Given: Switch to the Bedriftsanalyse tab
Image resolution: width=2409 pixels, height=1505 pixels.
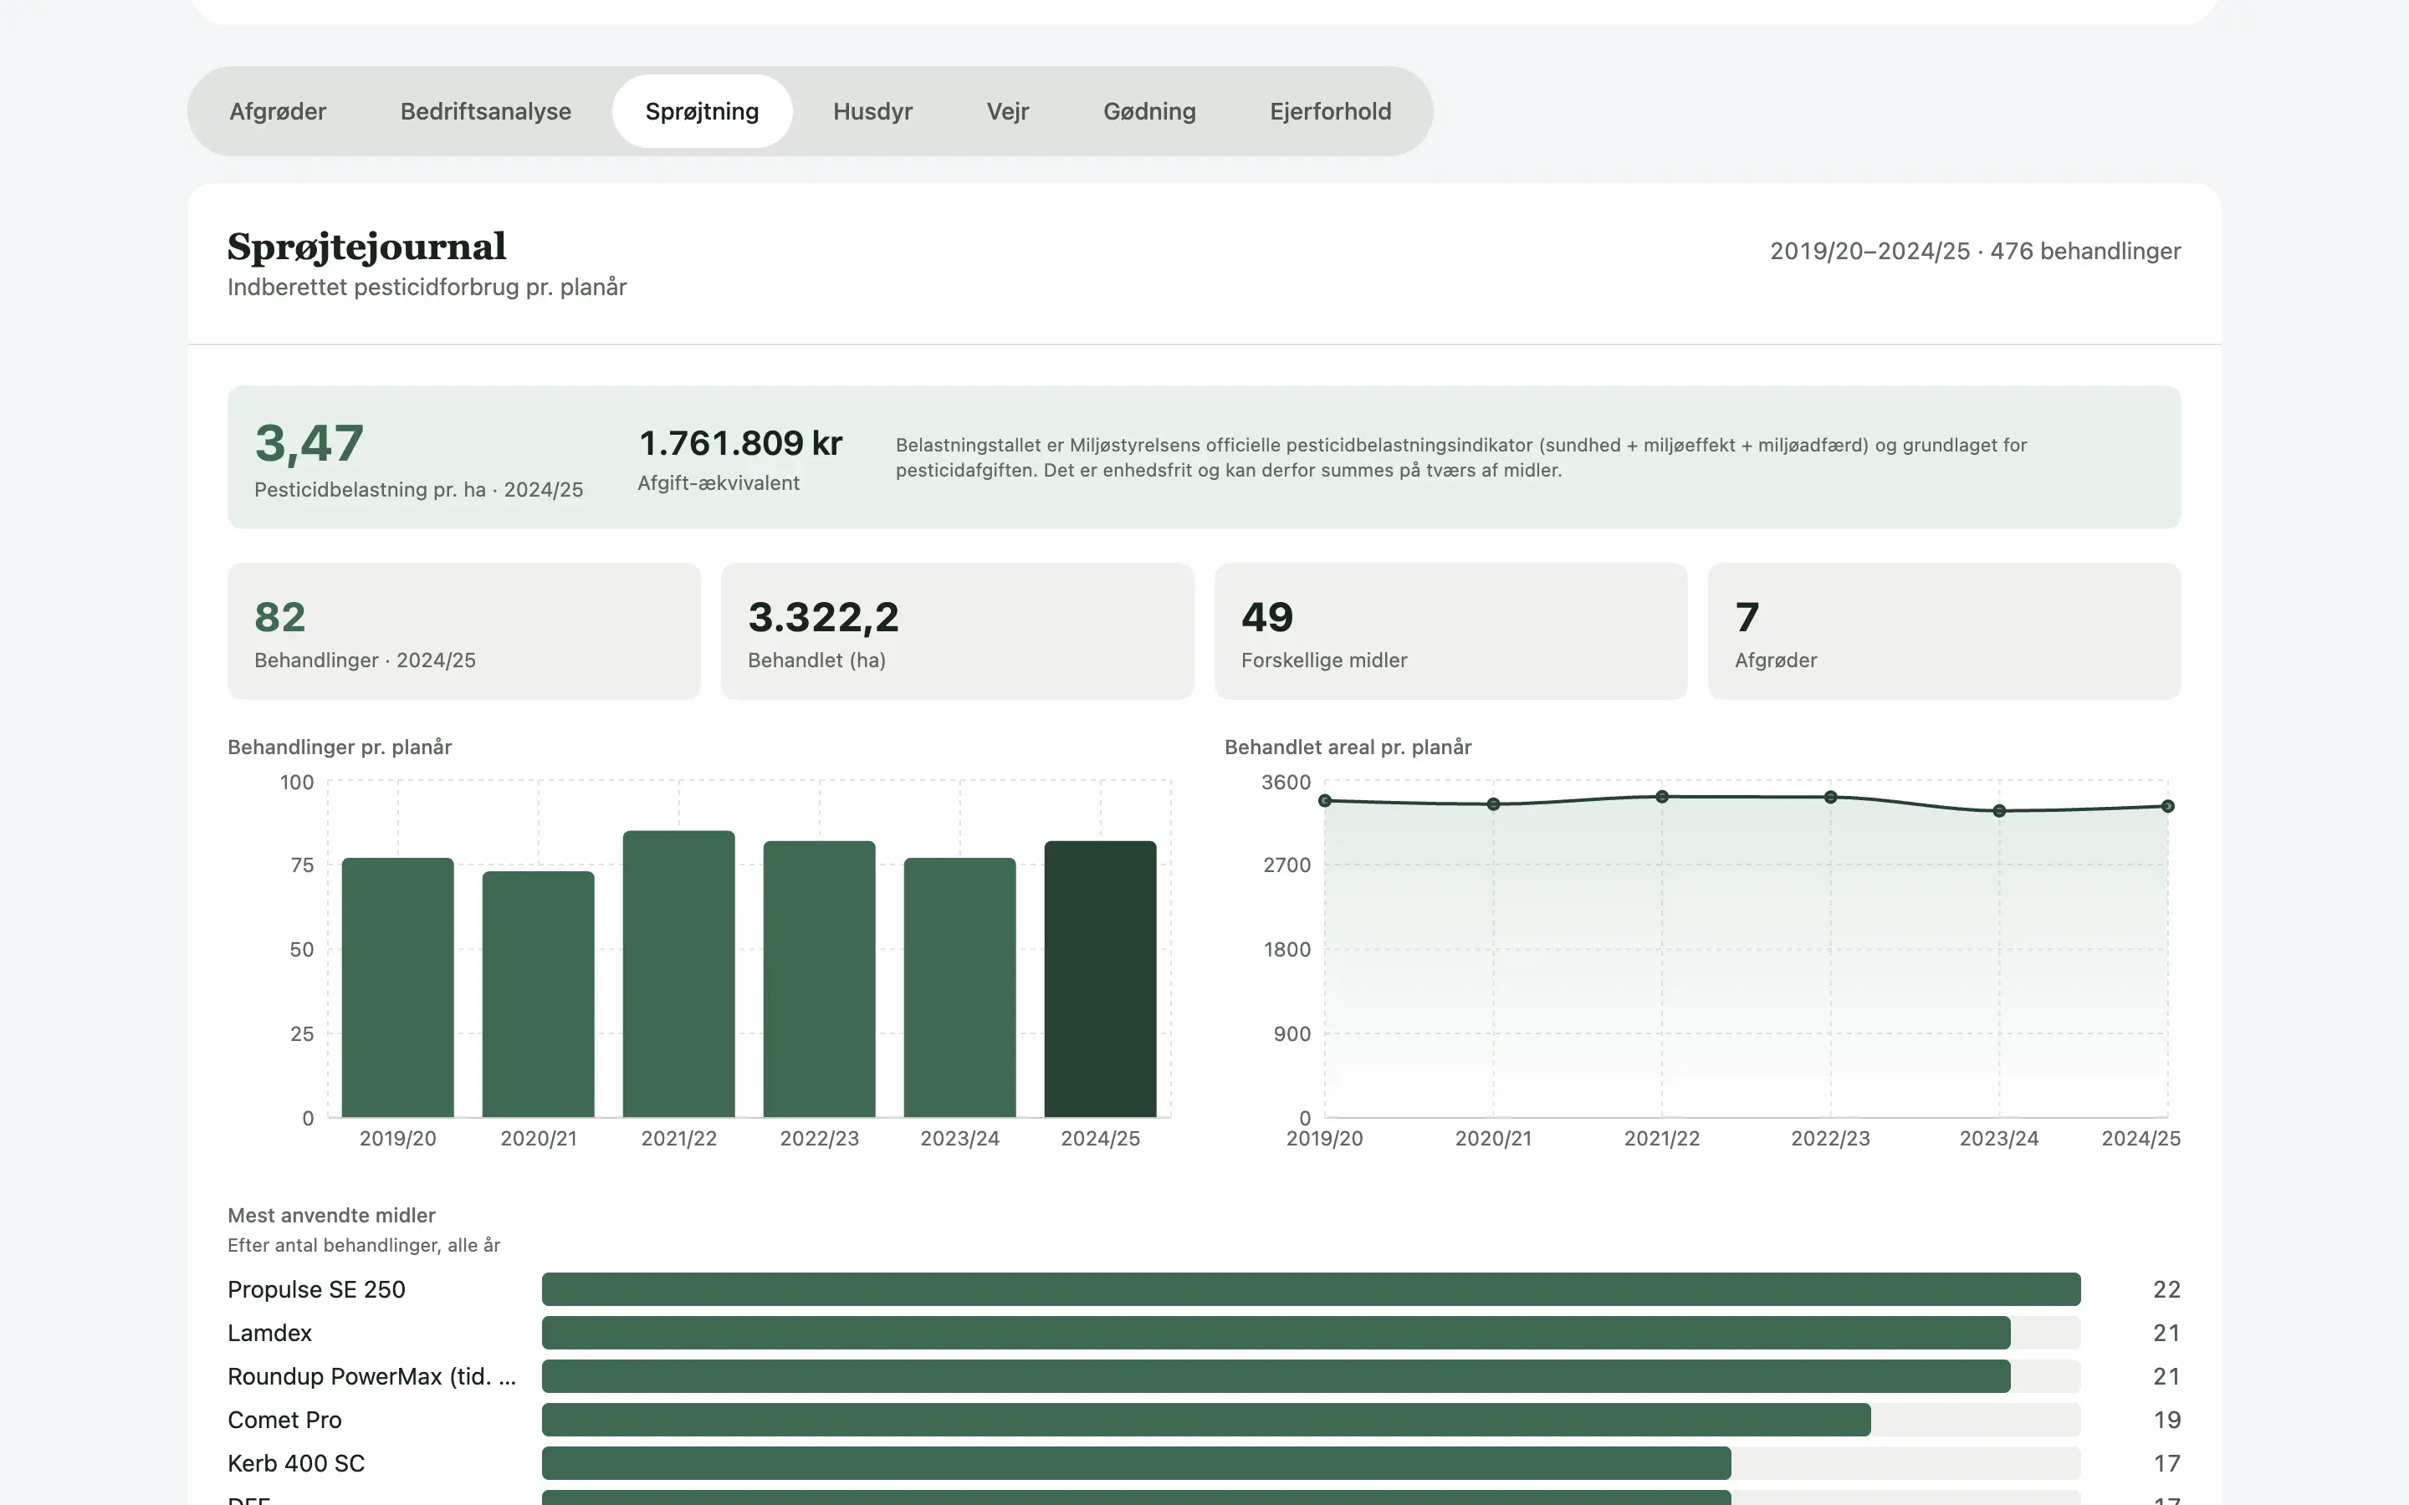Looking at the screenshot, I should click(486, 111).
